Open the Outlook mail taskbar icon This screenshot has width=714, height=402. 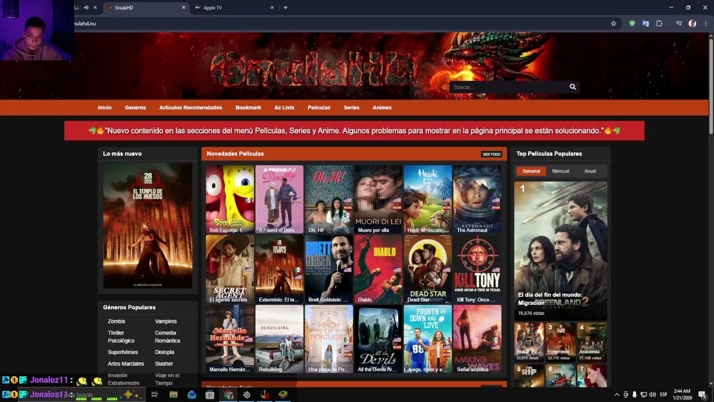click(192, 395)
